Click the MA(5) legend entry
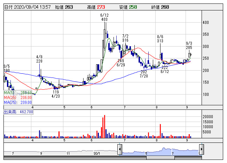 [x=18, y=93]
